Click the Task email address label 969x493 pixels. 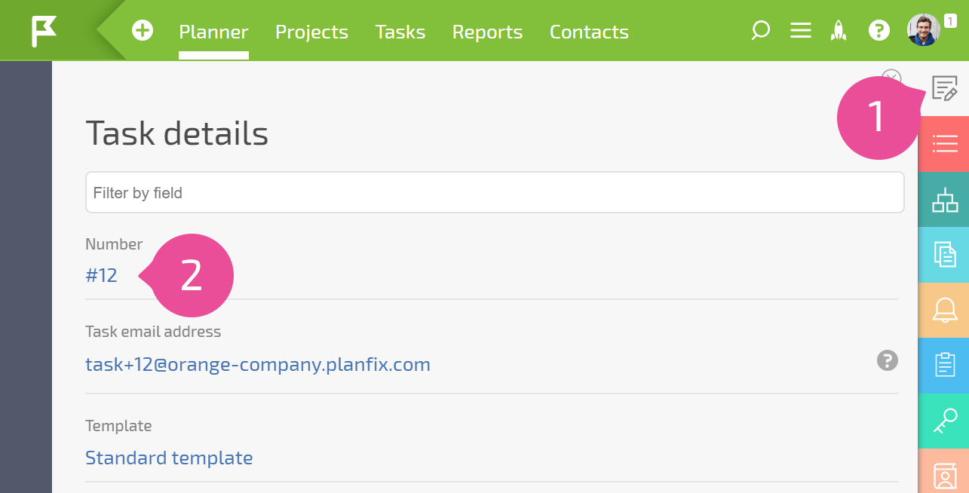pyautogui.click(x=153, y=332)
